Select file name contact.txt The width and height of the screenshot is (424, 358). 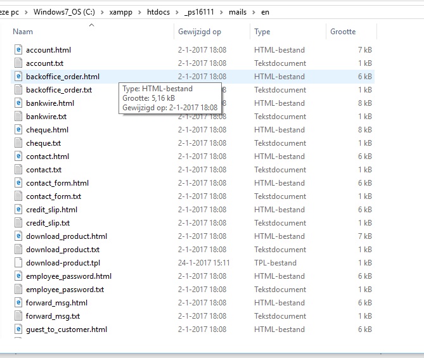tap(44, 170)
